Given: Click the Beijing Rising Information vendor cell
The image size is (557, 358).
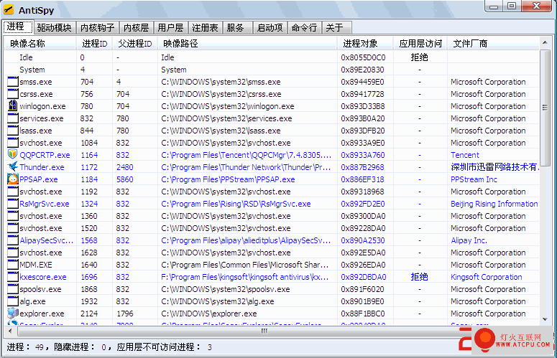Looking at the screenshot, I should pos(494,204).
